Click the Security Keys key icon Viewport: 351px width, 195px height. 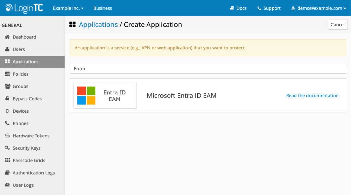[x=8, y=148]
